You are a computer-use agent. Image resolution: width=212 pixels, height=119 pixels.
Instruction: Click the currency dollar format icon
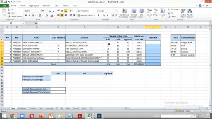(x=99, y=16)
